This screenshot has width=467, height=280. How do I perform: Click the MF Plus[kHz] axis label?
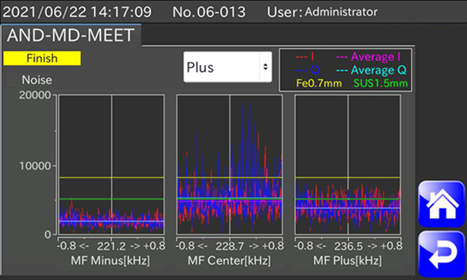(347, 260)
